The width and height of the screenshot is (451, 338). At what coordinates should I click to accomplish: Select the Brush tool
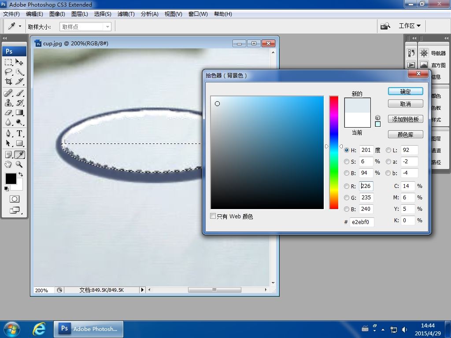pos(19,93)
